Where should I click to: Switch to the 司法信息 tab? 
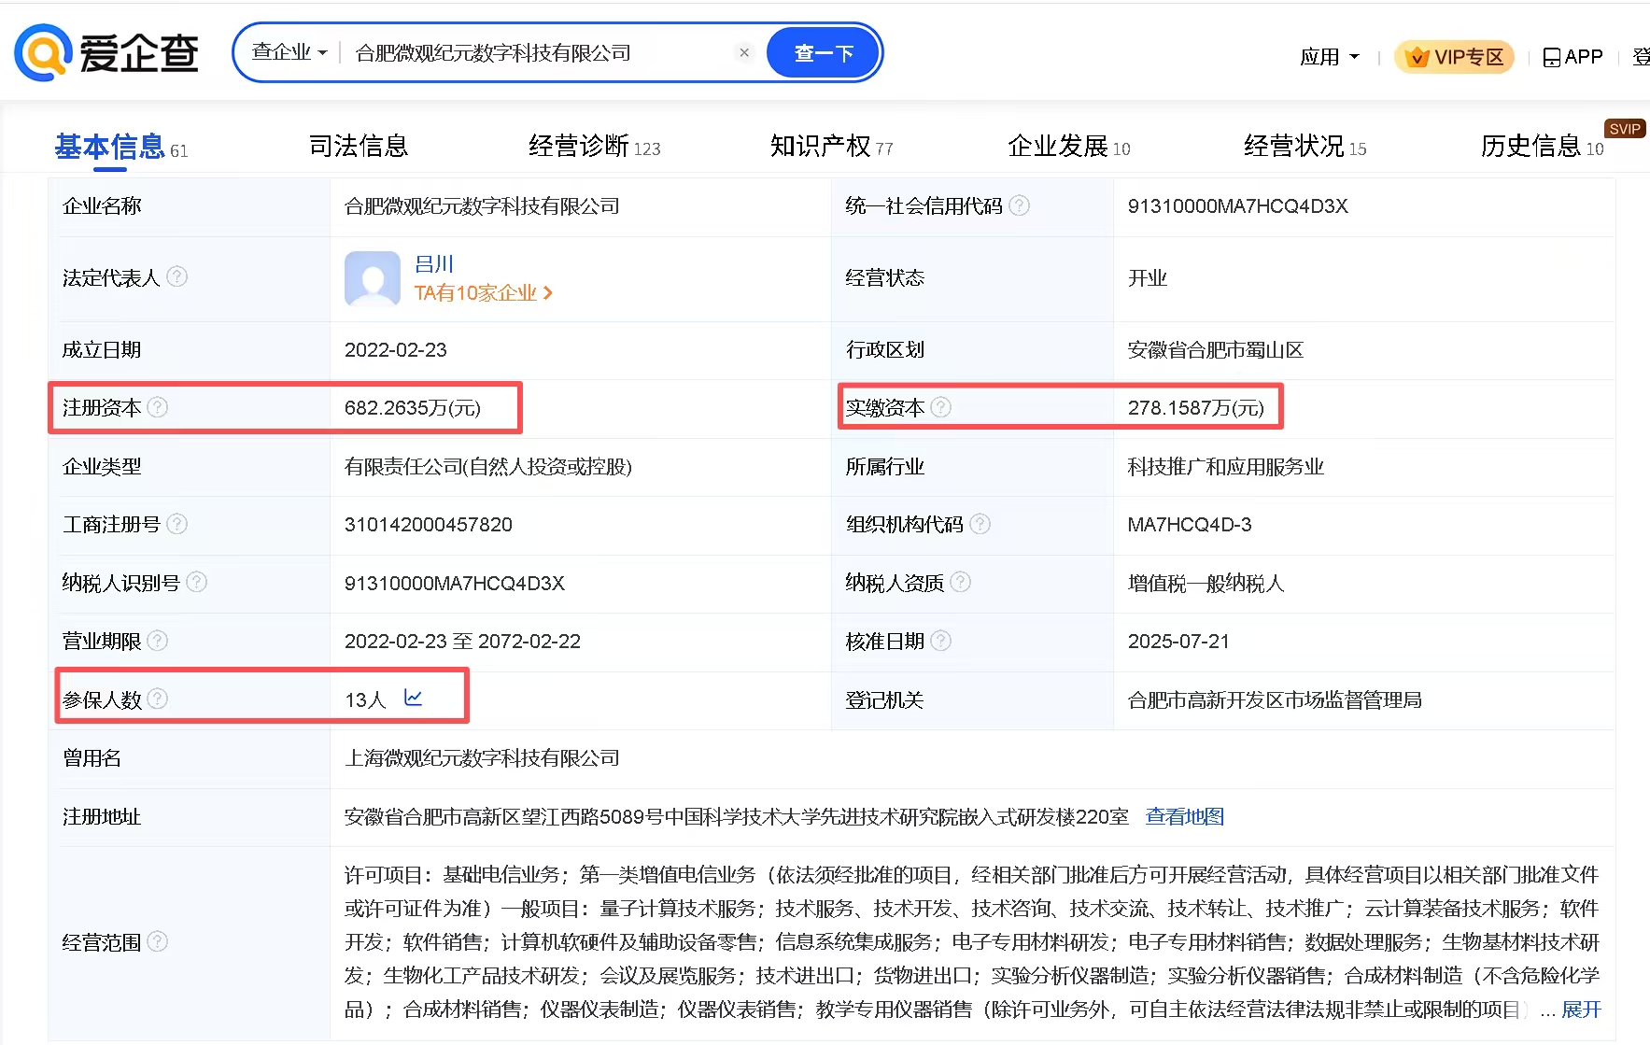coord(359,146)
